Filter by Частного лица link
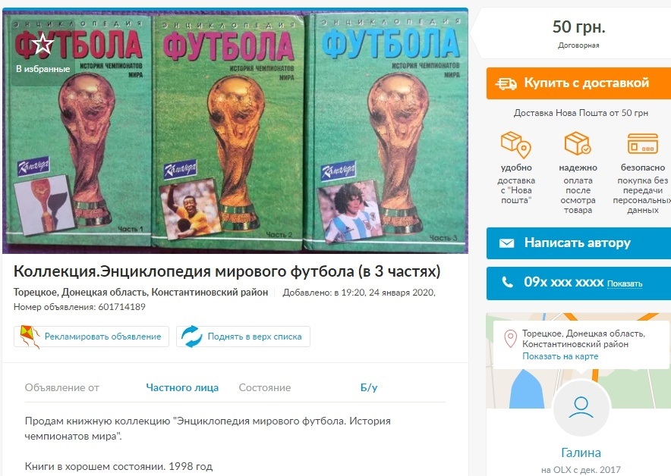Image resolution: width=671 pixels, height=476 pixels. coord(182,387)
